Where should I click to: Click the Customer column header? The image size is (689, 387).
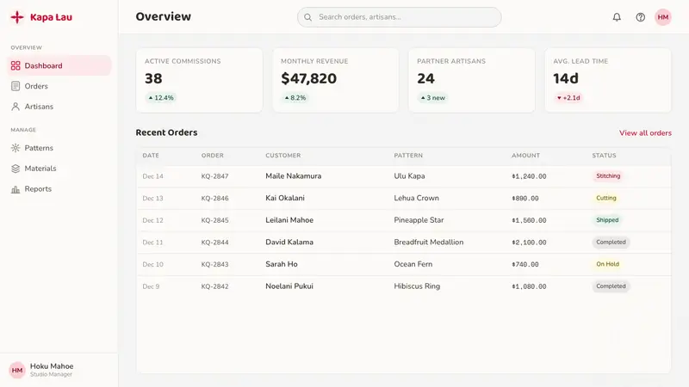[283, 156]
